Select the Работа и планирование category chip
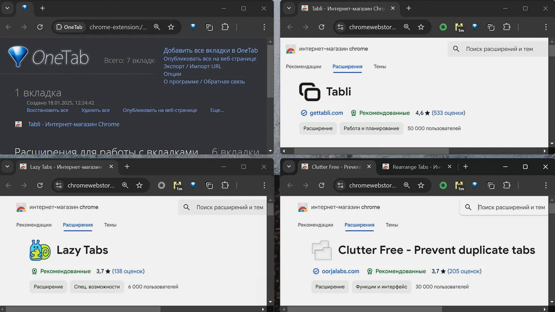Viewport: 555px width, 312px height. pos(371,128)
